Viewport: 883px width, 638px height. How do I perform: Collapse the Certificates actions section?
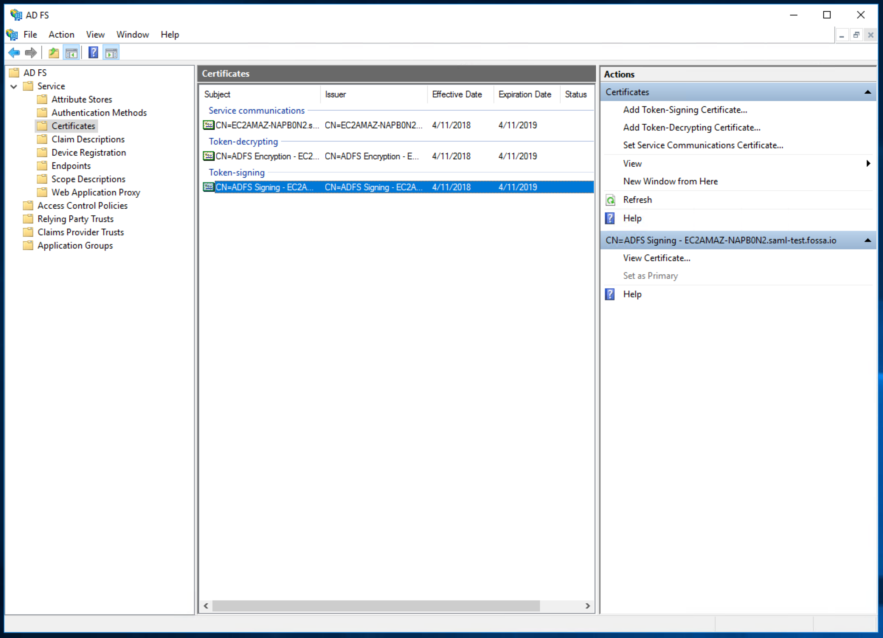click(x=868, y=92)
